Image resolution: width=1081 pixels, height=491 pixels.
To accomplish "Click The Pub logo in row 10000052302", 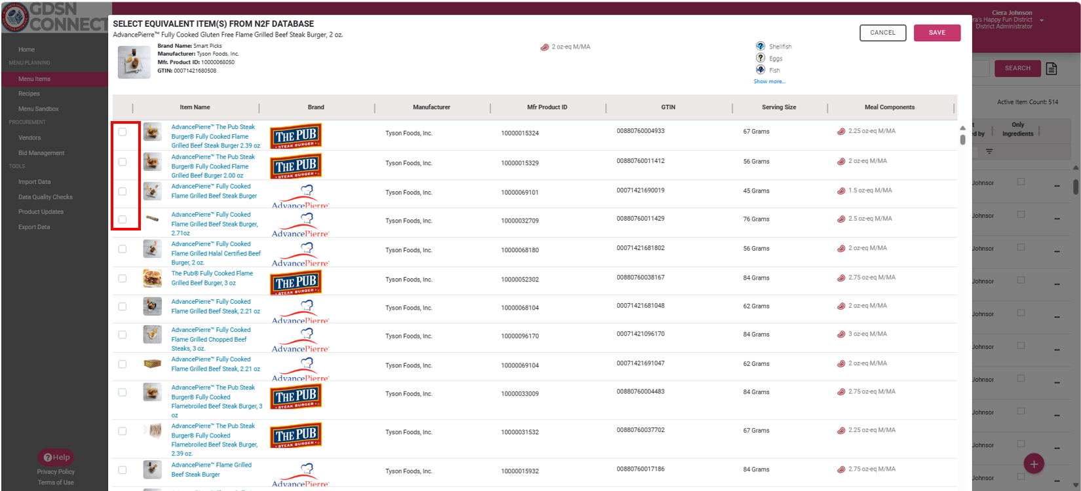I will pyautogui.click(x=296, y=282).
